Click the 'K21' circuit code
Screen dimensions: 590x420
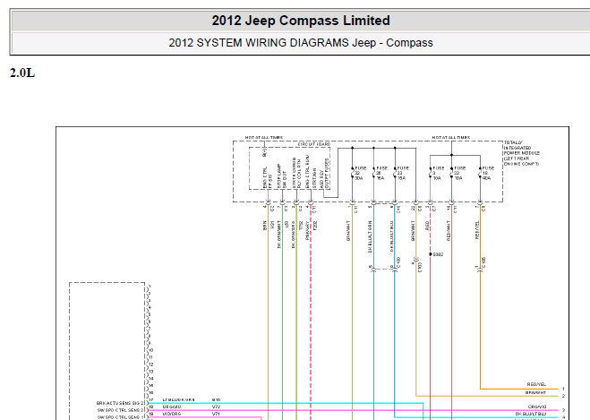(272, 225)
